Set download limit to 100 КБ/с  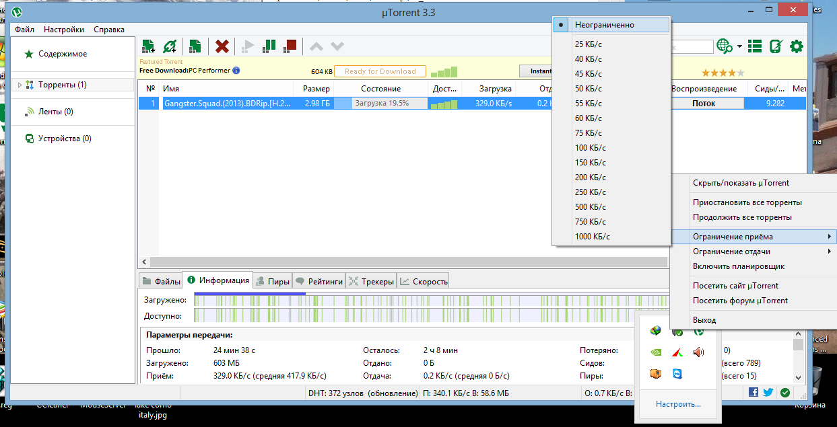pyautogui.click(x=611, y=147)
